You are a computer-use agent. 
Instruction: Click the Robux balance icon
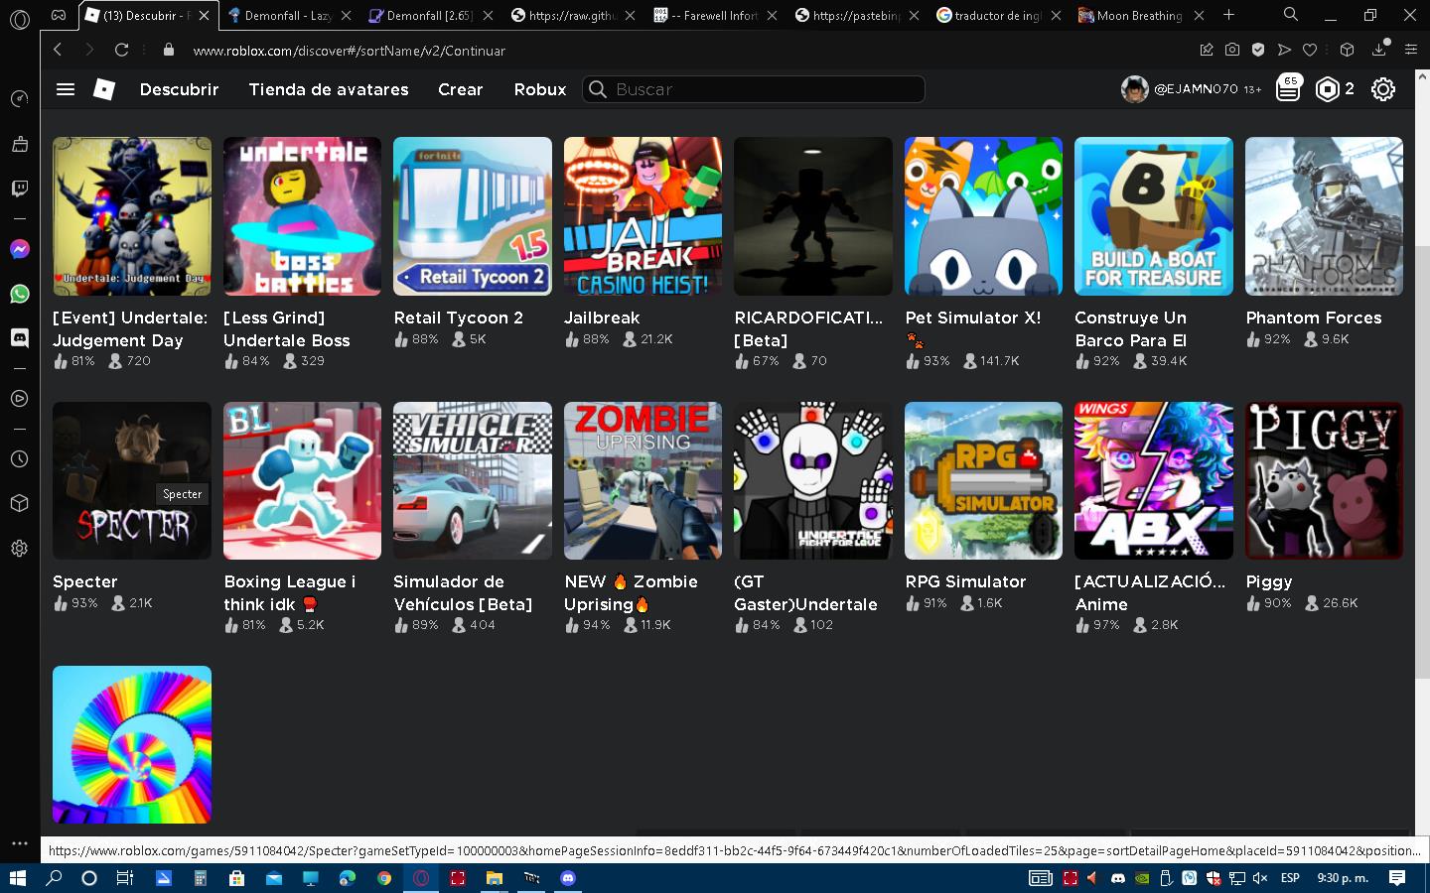tap(1327, 89)
